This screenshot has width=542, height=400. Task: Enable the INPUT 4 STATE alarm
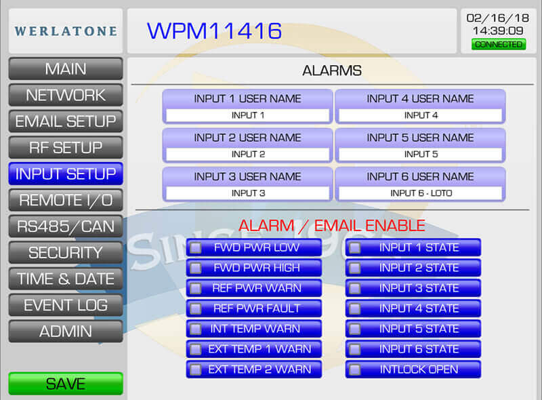[354, 308]
